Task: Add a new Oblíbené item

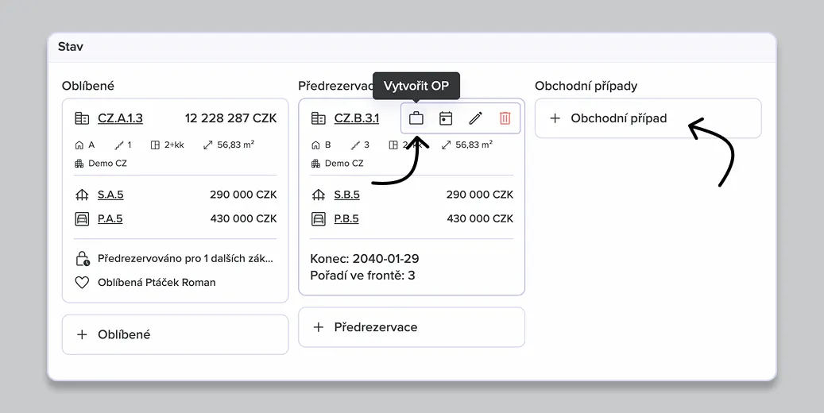Action: (x=175, y=334)
